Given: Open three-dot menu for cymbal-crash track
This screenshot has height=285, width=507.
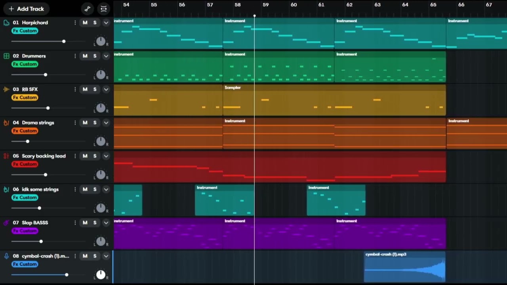Looking at the screenshot, I should coord(75,256).
